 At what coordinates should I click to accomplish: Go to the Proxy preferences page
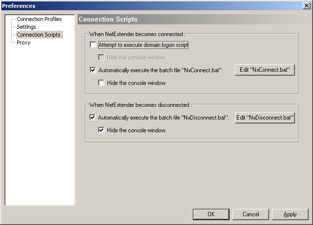coord(23,42)
